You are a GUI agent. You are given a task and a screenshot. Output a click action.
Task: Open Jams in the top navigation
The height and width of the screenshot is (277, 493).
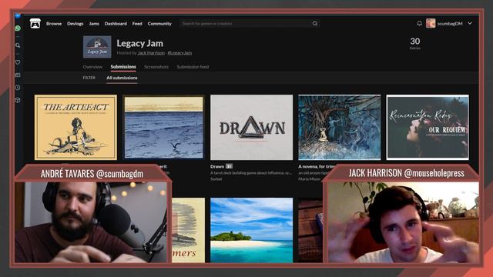tap(94, 24)
